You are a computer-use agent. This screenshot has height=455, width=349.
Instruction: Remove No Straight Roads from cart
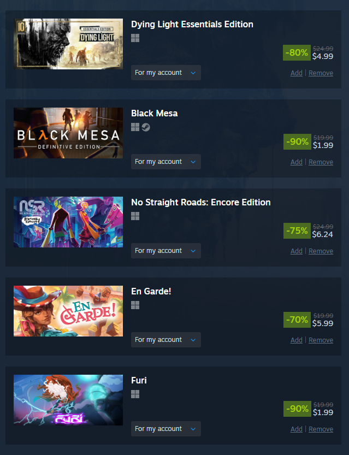pyautogui.click(x=321, y=251)
